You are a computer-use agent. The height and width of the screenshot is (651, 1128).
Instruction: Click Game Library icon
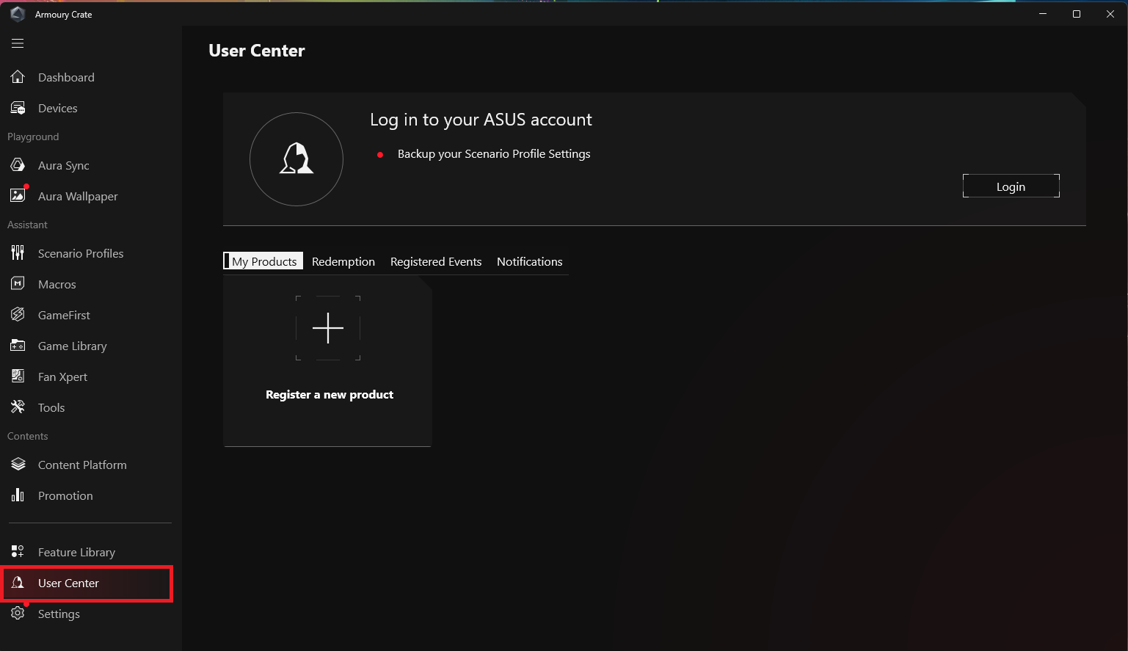pos(18,346)
